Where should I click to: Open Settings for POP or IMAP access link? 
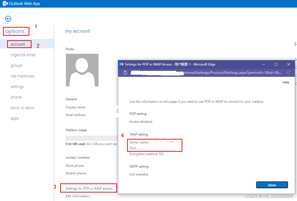pos(90,188)
